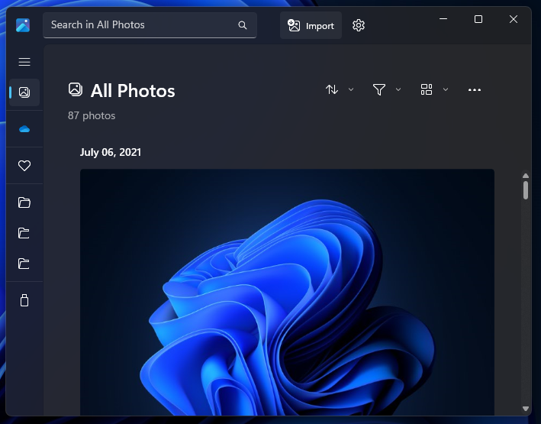Open the See more ellipsis menu
Image resolution: width=541 pixels, height=424 pixels.
point(475,90)
